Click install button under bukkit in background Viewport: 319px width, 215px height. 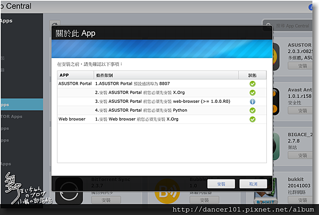(300, 200)
